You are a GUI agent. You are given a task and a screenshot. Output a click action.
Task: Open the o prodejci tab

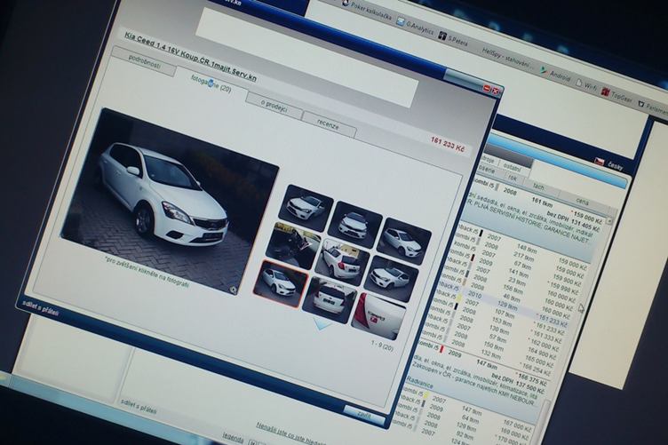(274, 106)
